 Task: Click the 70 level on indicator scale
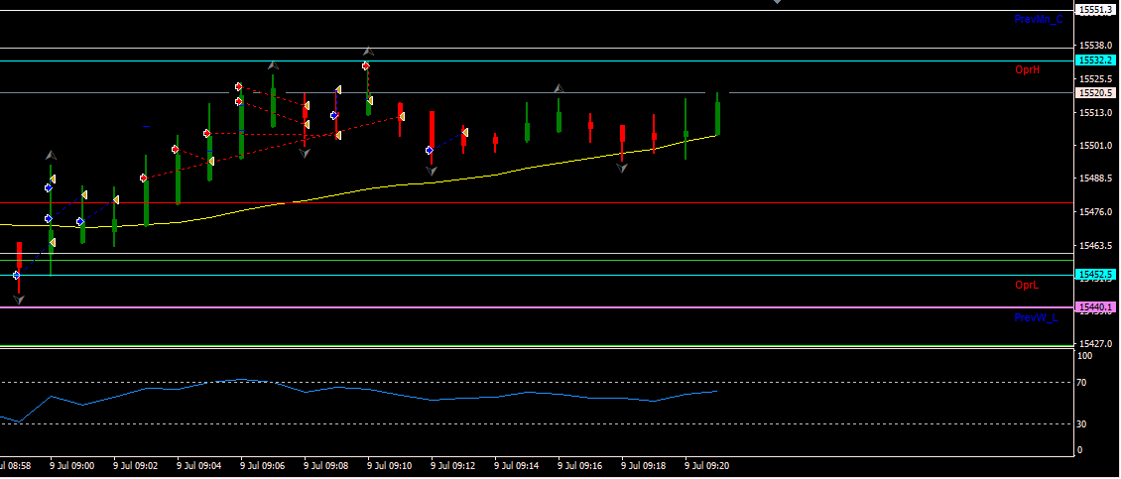(1081, 383)
